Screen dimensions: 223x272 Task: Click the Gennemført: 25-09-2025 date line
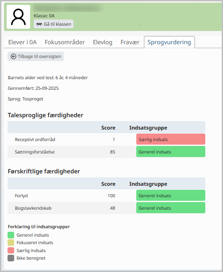[33, 88]
